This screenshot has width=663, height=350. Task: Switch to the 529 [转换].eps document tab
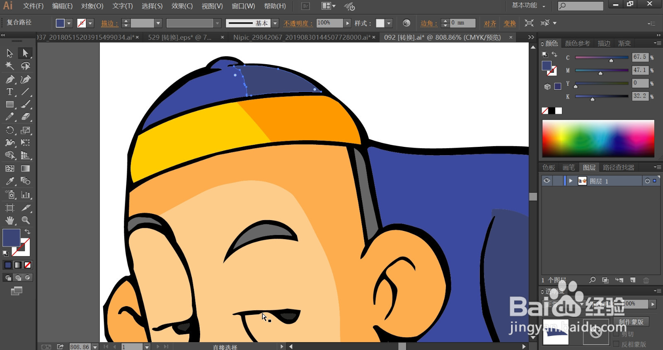click(x=180, y=37)
